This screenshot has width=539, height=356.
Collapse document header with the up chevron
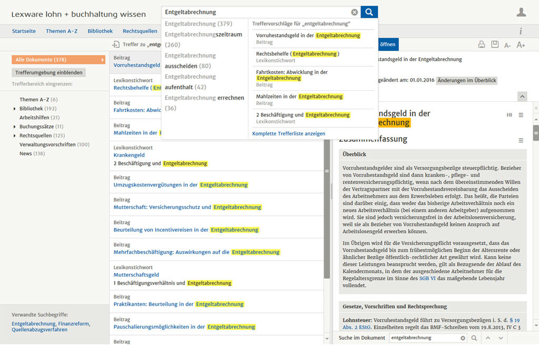click(522, 97)
